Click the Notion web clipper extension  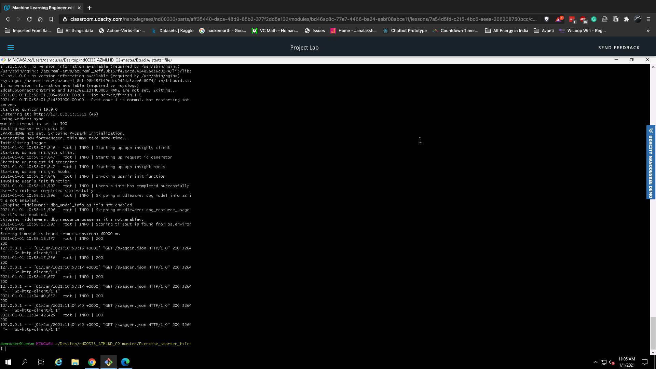coord(616,19)
